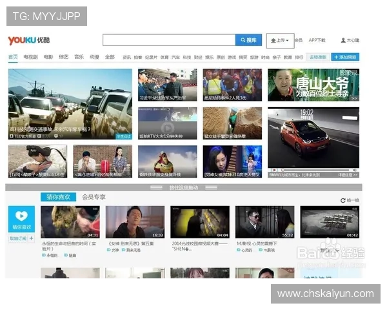Mute the BMW ad player volume
Screen dimensions: 387x310
point(354,170)
